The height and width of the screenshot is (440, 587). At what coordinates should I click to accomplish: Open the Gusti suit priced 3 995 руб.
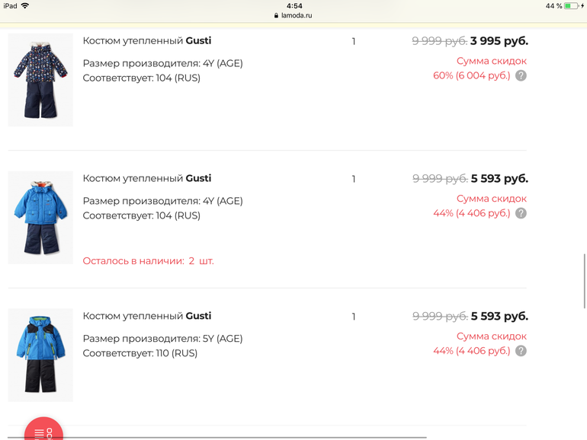click(x=147, y=41)
